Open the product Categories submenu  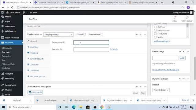click(x=6, y=56)
